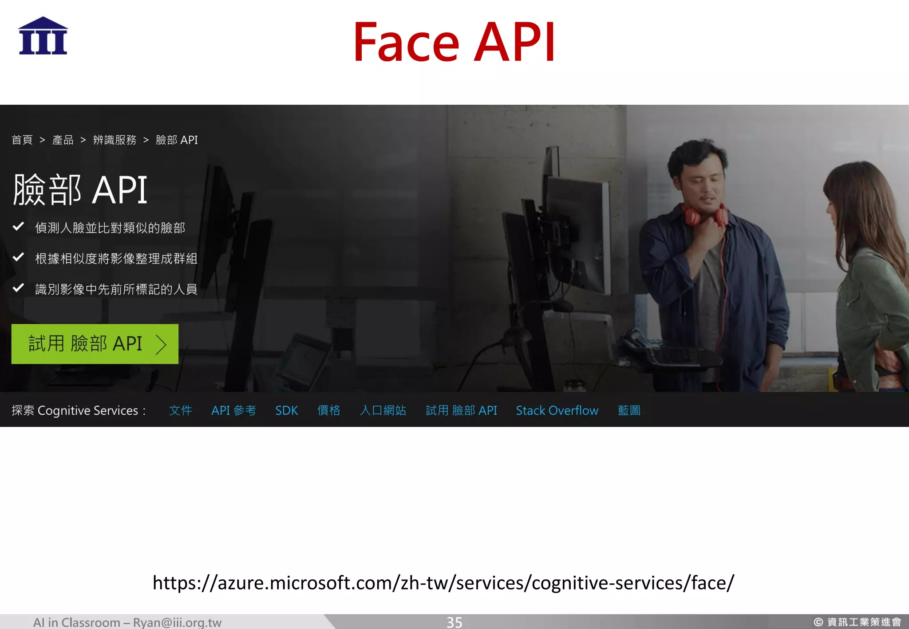Viewport: 909px width, 629px height.
Task: Click the 探索 Cognitive Services label
Action: click(x=79, y=411)
